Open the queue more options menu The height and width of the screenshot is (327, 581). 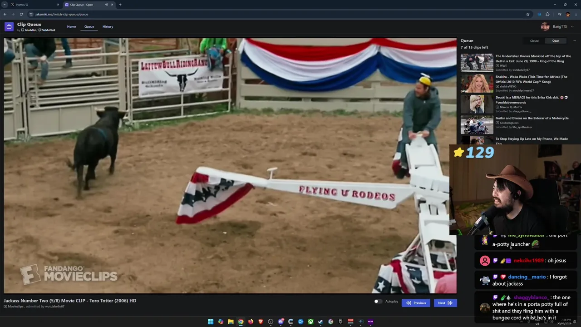(574, 41)
